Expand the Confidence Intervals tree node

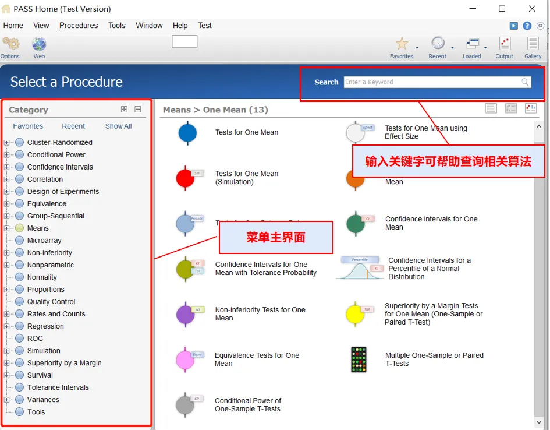point(6,167)
